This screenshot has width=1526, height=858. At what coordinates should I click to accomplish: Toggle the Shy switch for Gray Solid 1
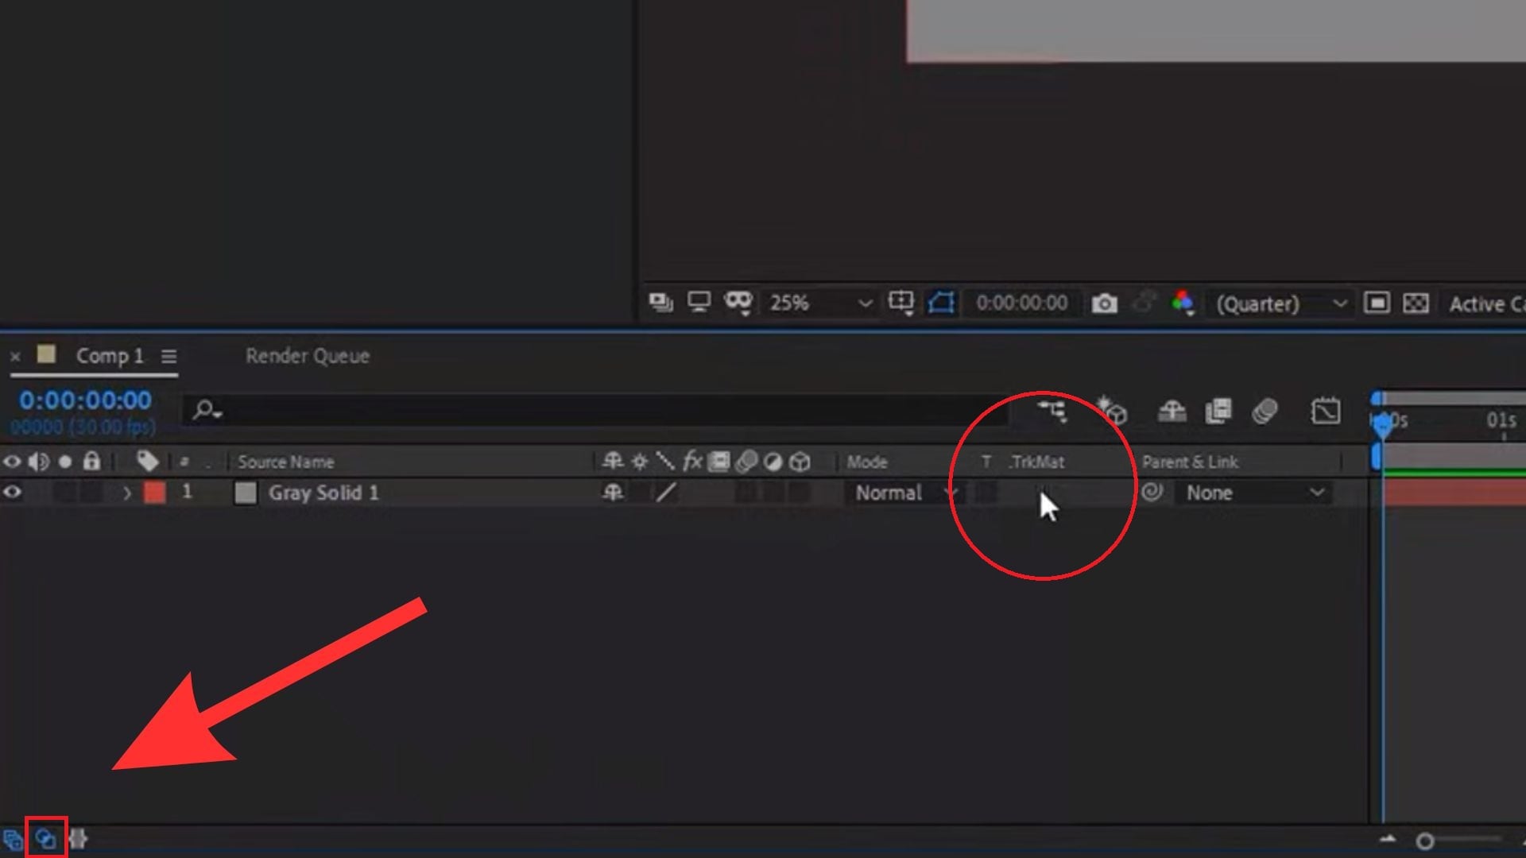click(613, 493)
